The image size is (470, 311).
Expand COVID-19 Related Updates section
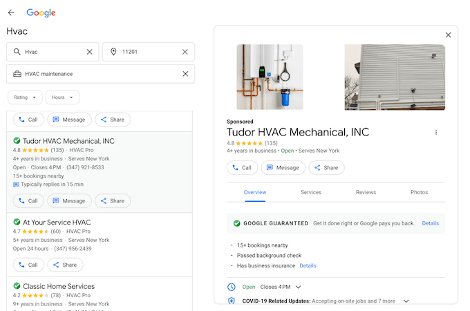406,301
